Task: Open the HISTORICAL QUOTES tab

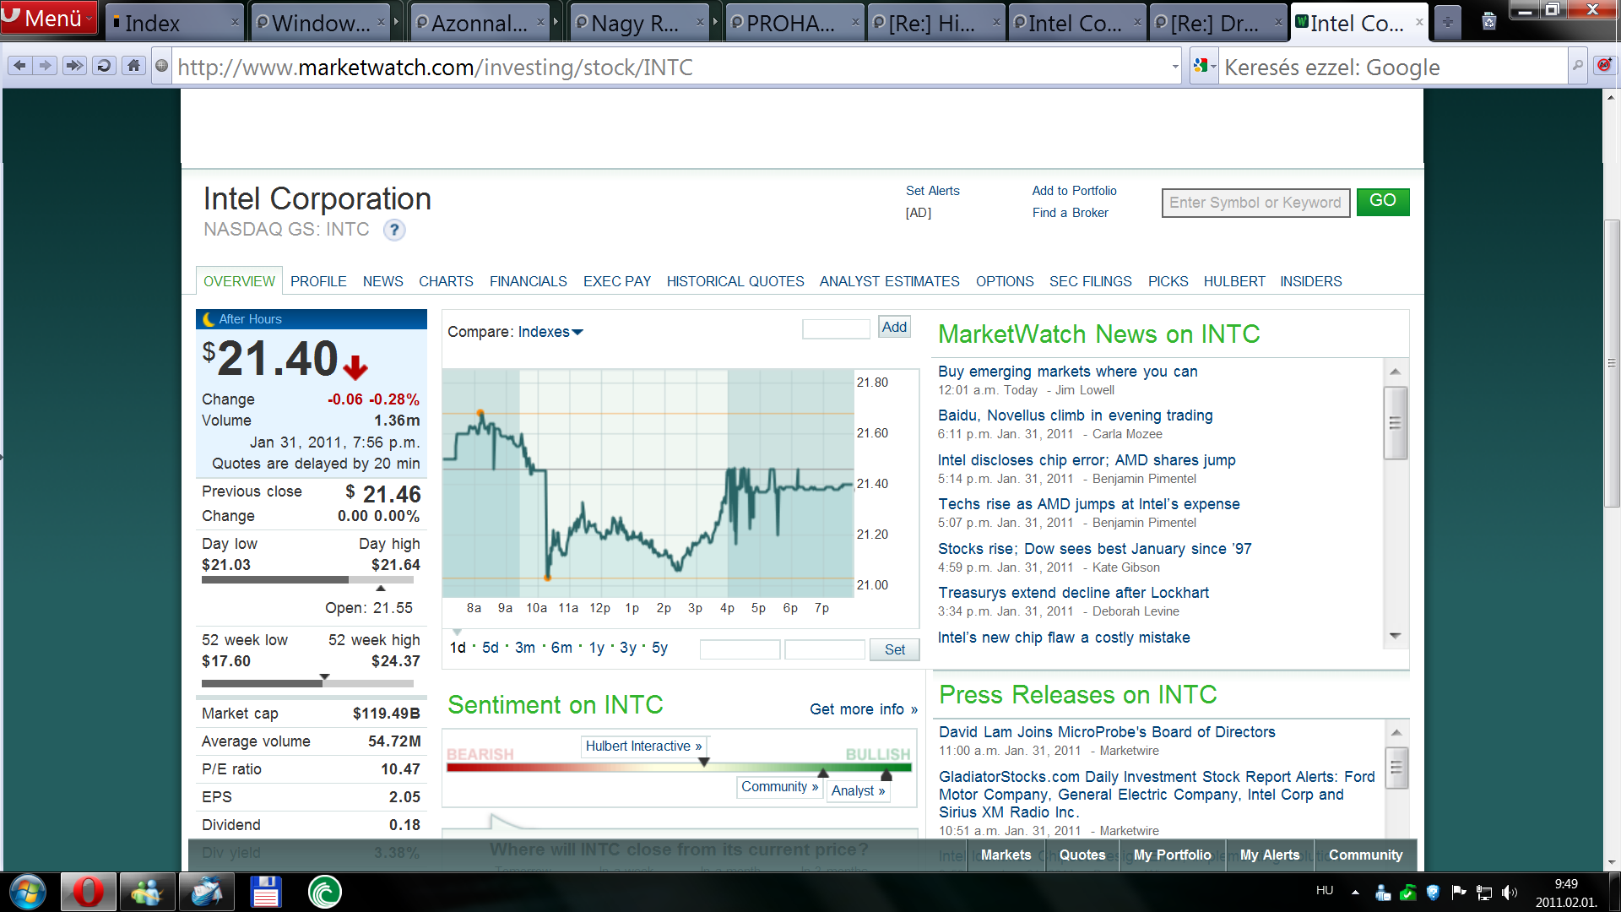Action: point(735,281)
